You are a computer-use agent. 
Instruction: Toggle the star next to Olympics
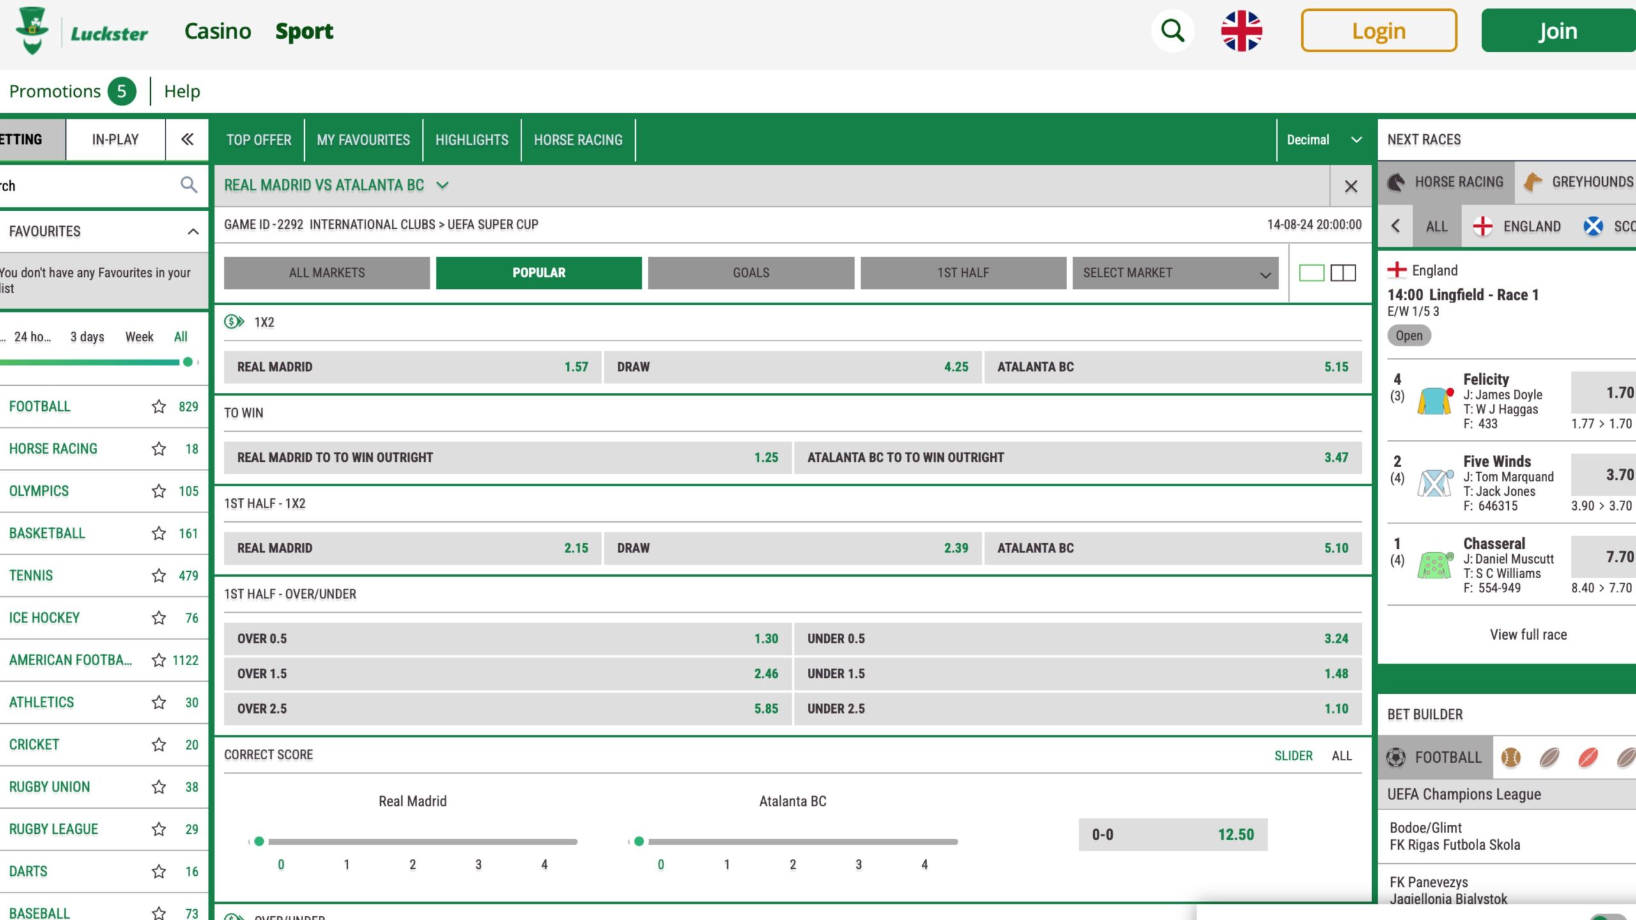(x=158, y=491)
